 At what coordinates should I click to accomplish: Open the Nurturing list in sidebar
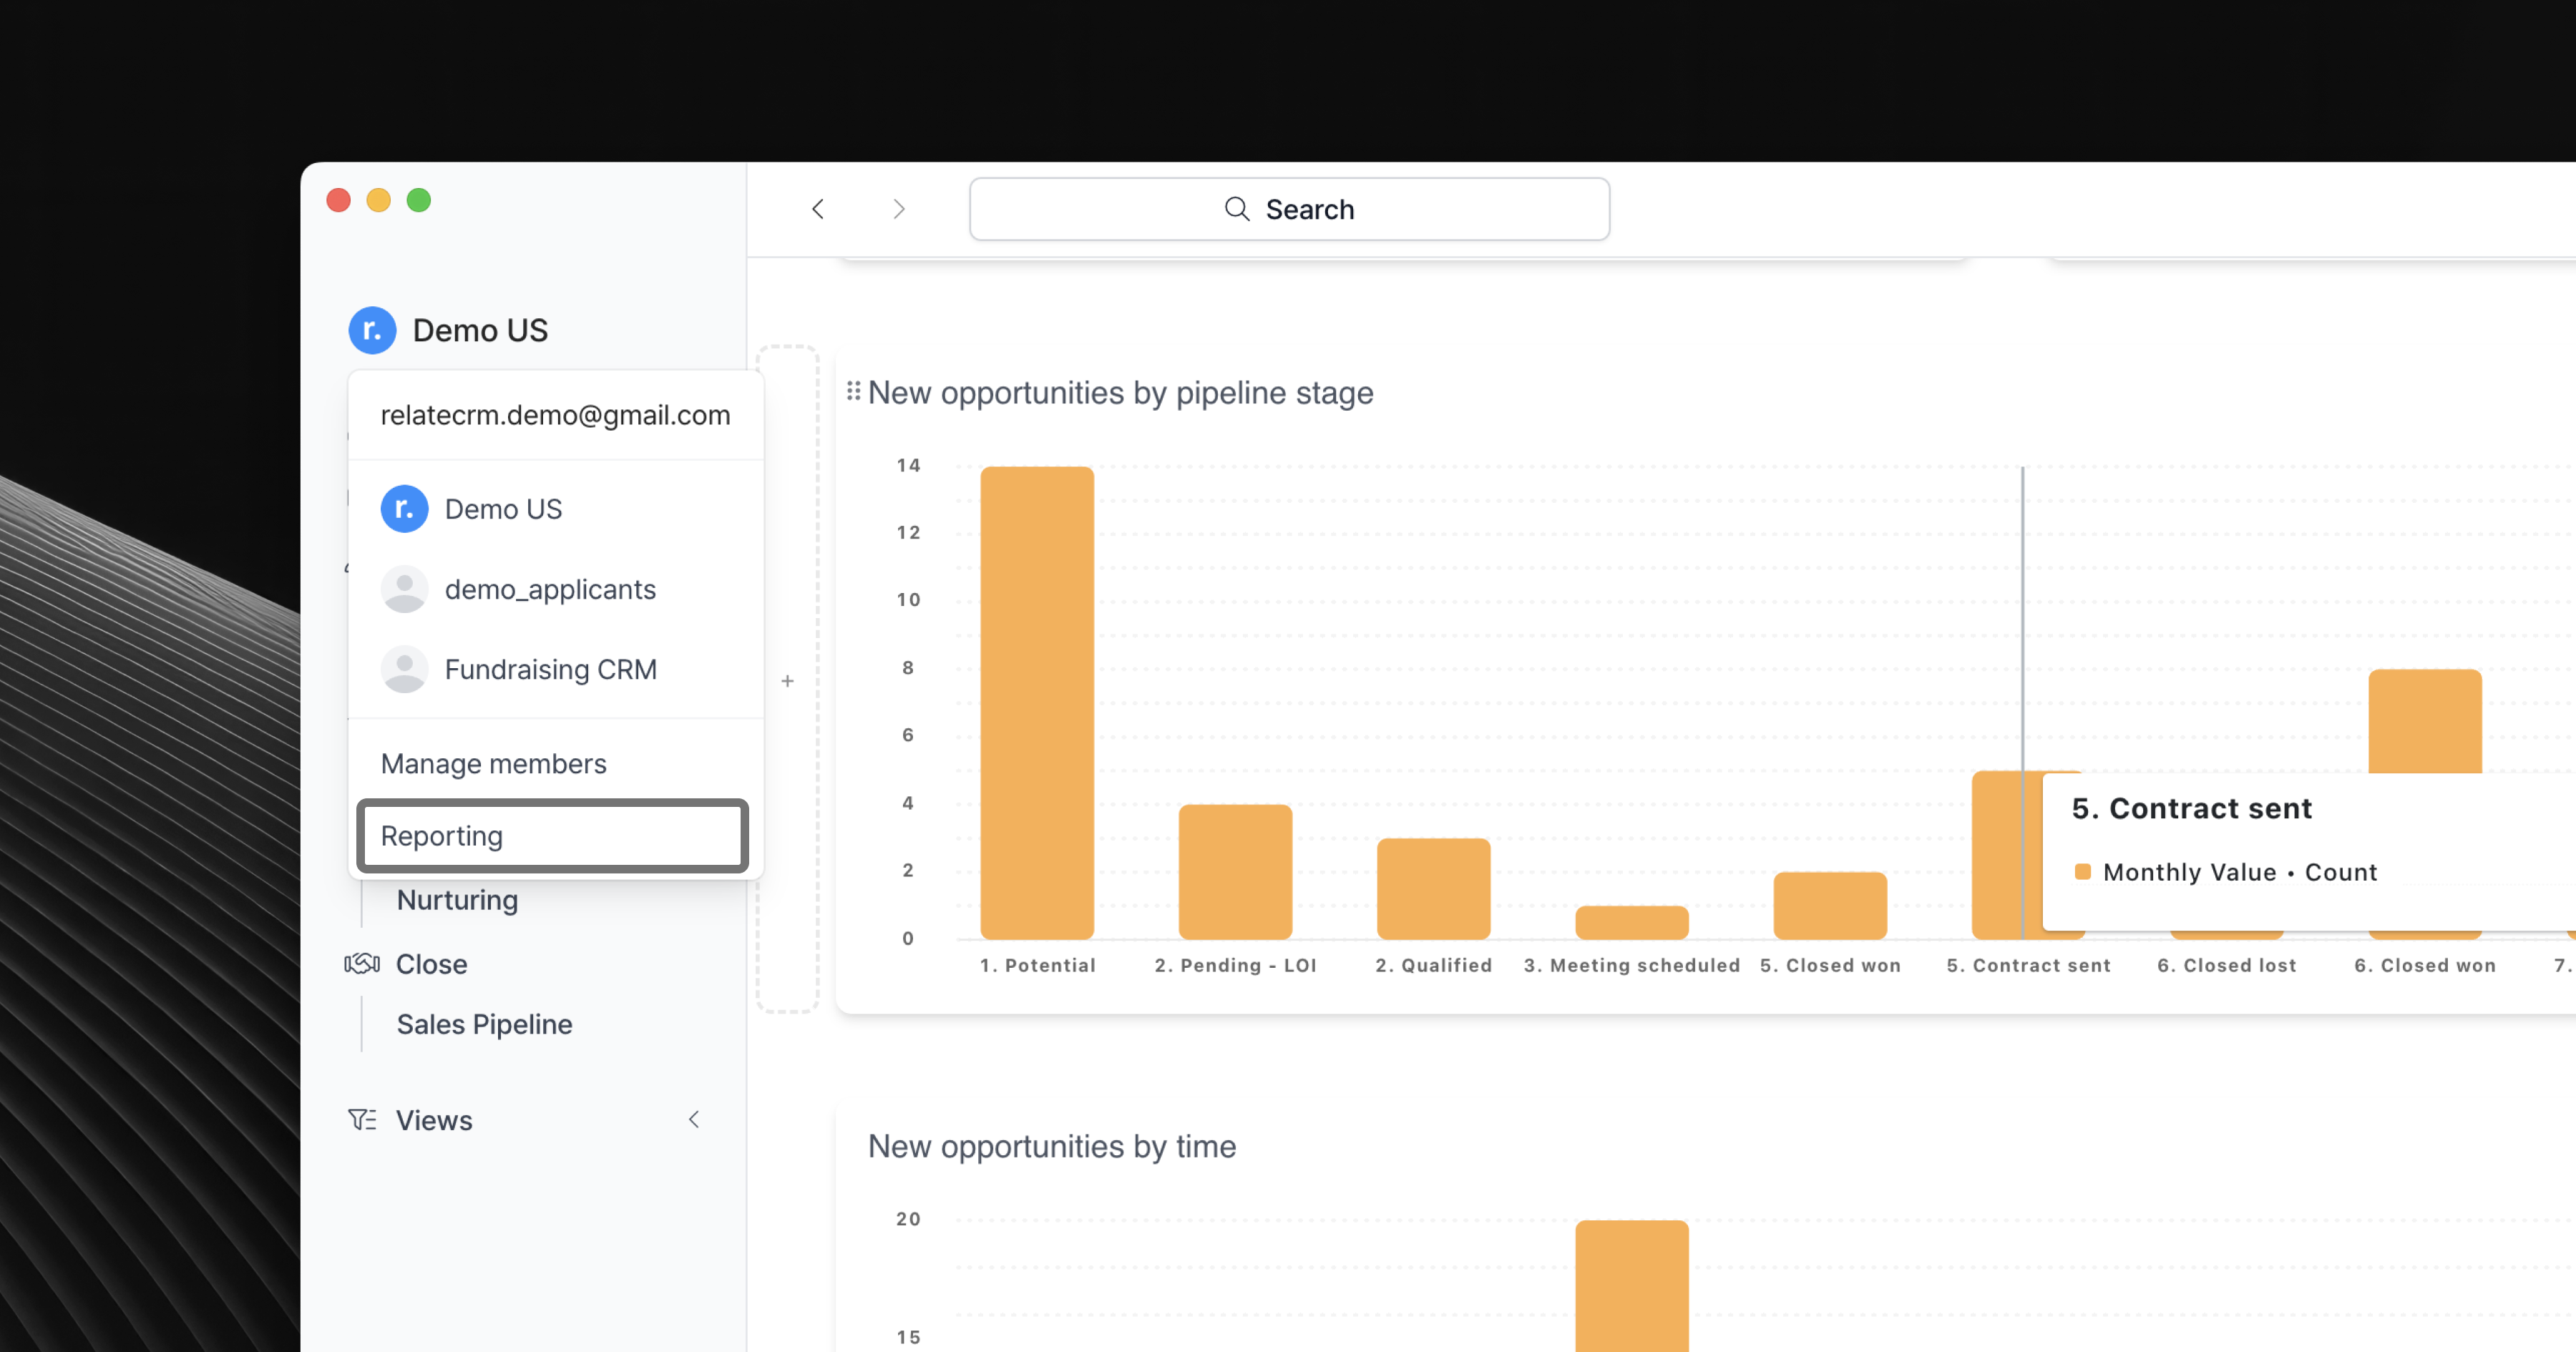[x=457, y=900]
